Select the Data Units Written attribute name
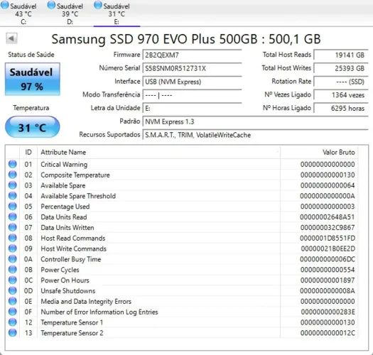The width and height of the screenshot is (373, 355). tap(67, 227)
